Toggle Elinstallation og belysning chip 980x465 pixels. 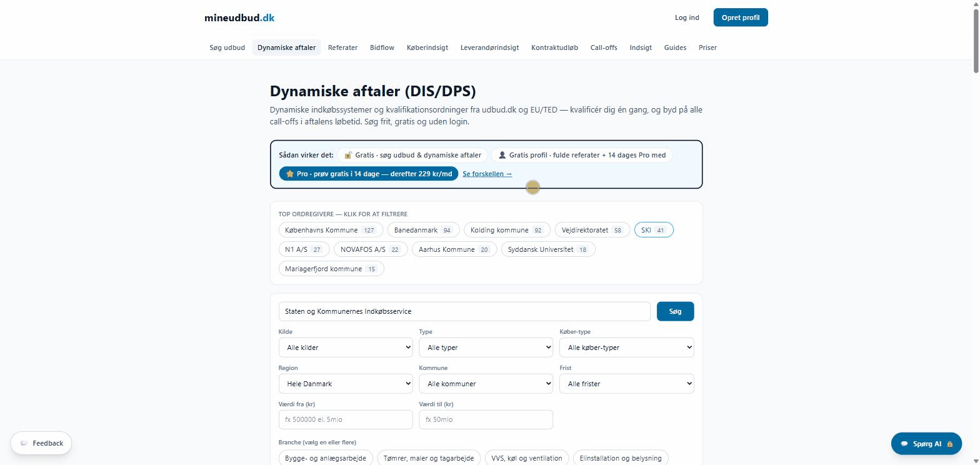tap(621, 458)
